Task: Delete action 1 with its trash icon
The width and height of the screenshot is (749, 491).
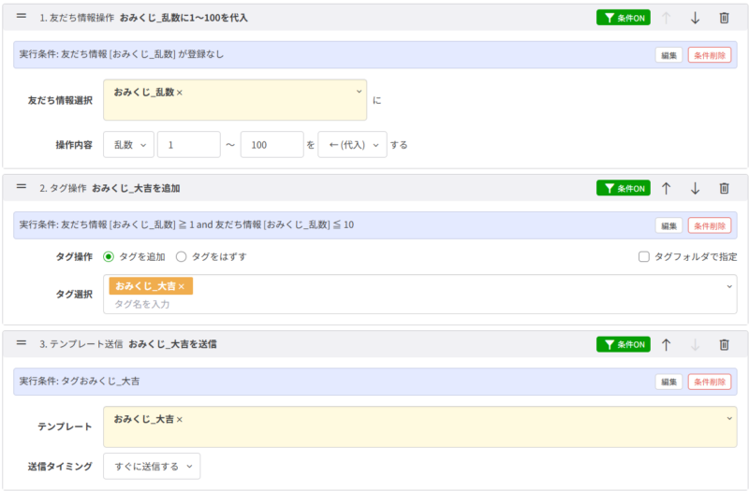Action: (x=724, y=18)
